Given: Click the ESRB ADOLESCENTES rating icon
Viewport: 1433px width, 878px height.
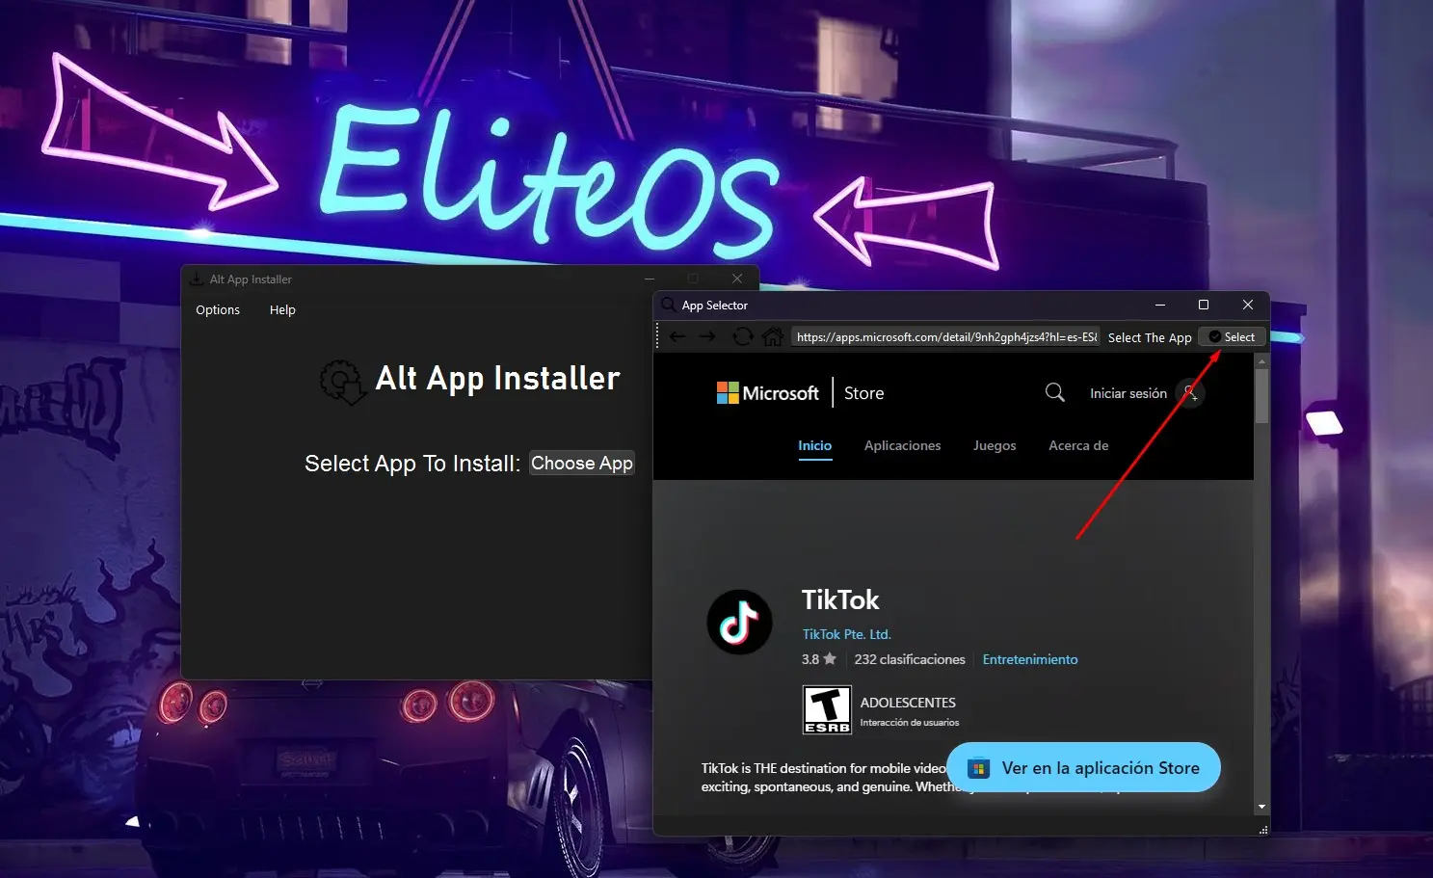Looking at the screenshot, I should click(826, 709).
